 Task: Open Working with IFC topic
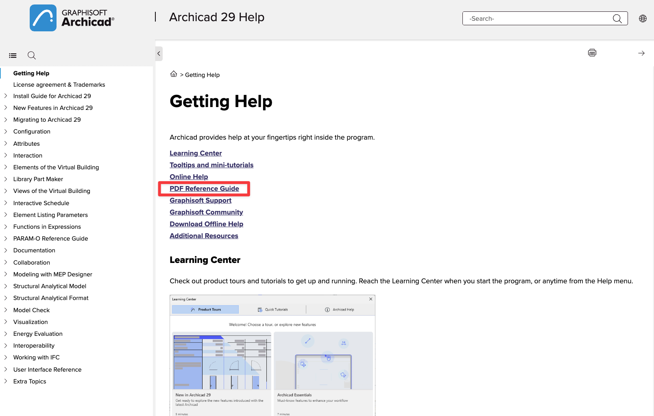[x=37, y=357]
